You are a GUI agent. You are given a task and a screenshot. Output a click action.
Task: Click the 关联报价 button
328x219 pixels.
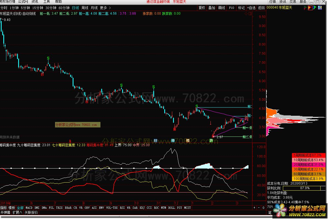coord(31,212)
